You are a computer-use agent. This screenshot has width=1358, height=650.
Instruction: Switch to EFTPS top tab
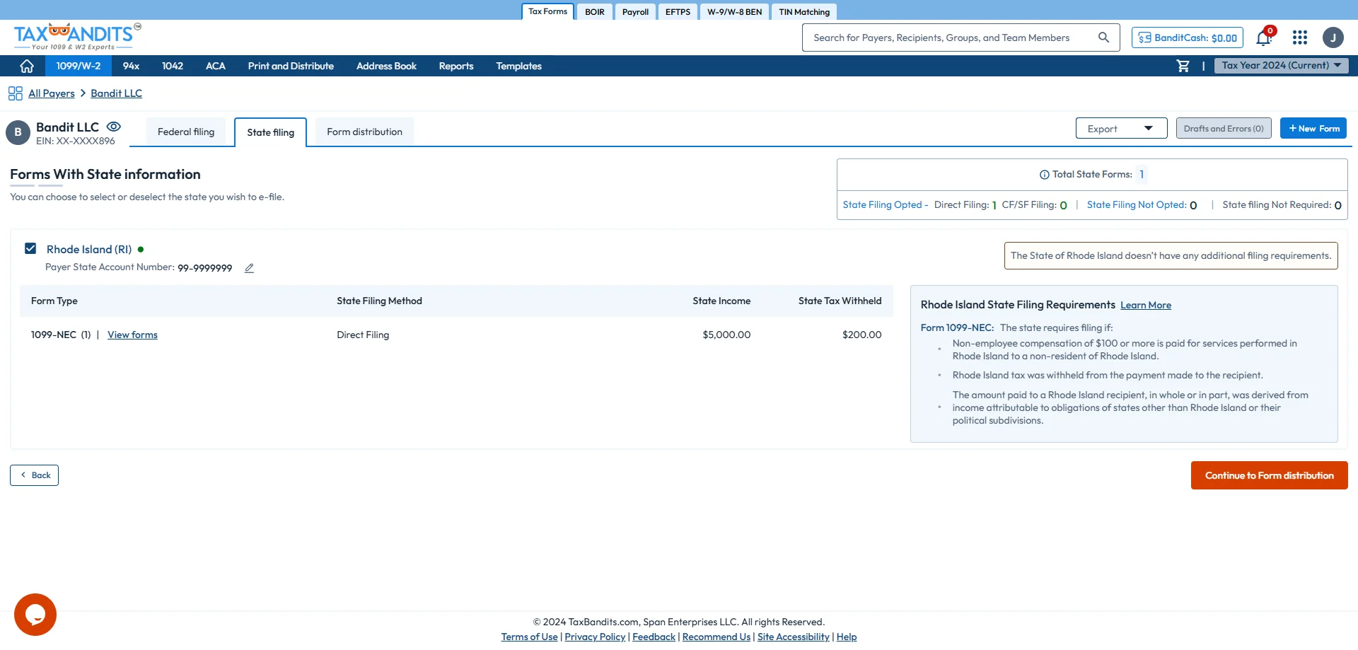(x=678, y=12)
